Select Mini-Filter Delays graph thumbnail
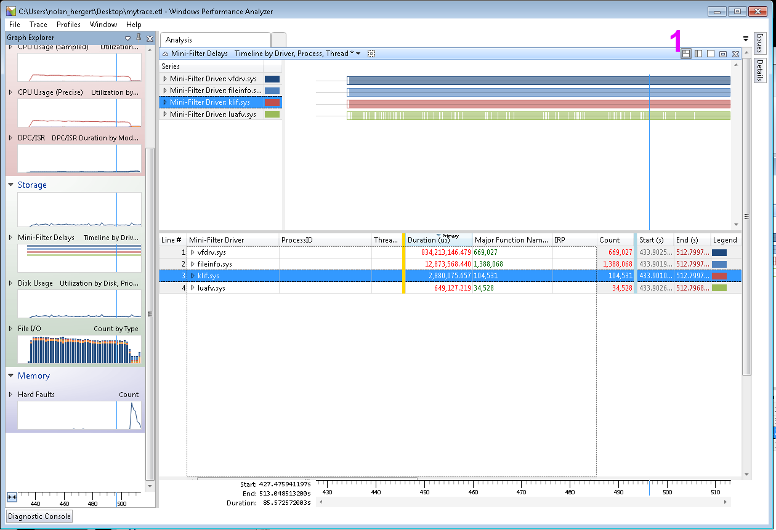 (x=79, y=258)
